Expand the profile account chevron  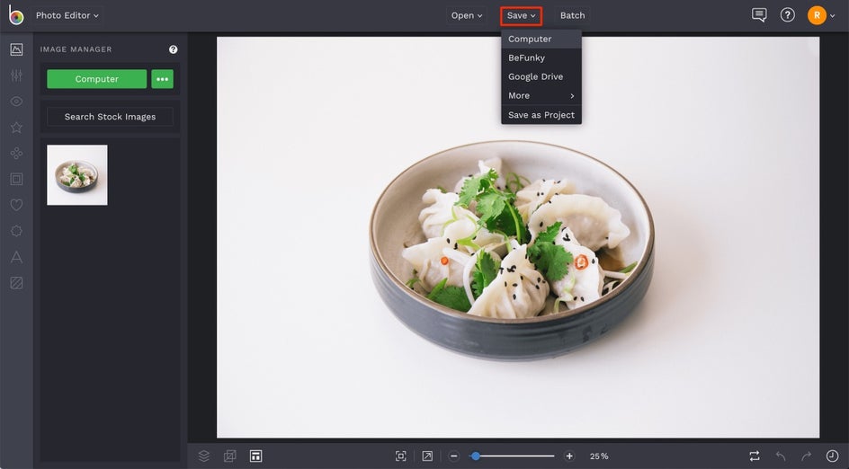tap(833, 15)
